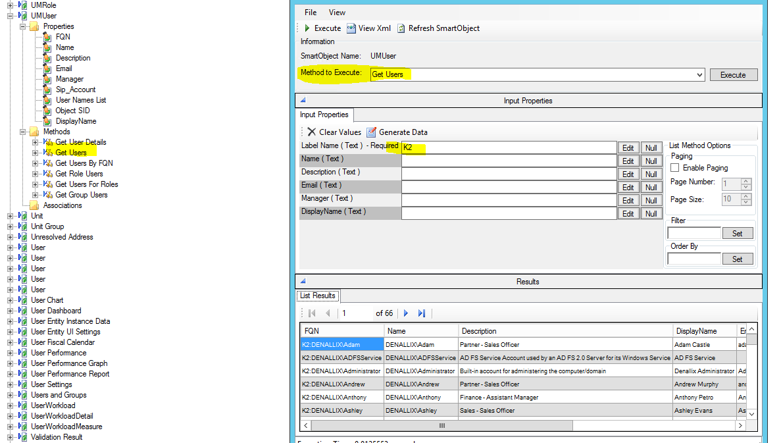
Task: Go to previous results page icon
Action: click(328, 313)
